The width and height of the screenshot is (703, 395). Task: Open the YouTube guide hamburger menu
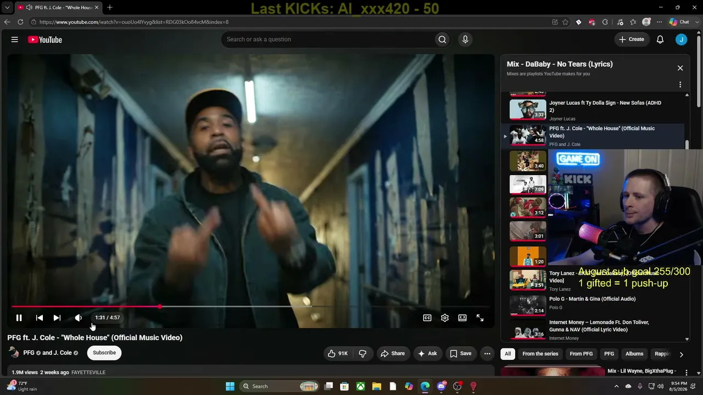15,39
